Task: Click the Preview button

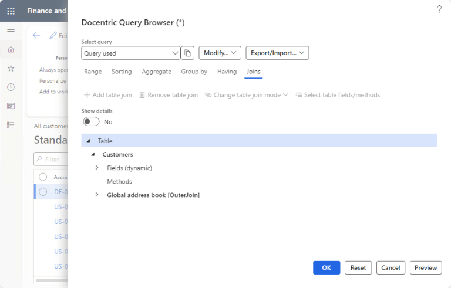Action: point(426,267)
